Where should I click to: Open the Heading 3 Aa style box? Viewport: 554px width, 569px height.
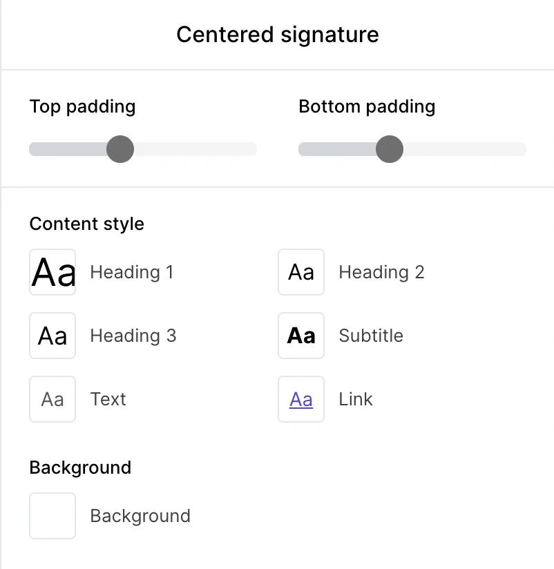[x=52, y=336]
